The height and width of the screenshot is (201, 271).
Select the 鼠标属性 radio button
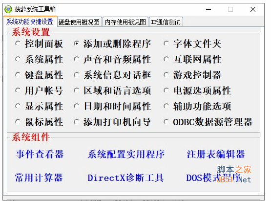18,122
